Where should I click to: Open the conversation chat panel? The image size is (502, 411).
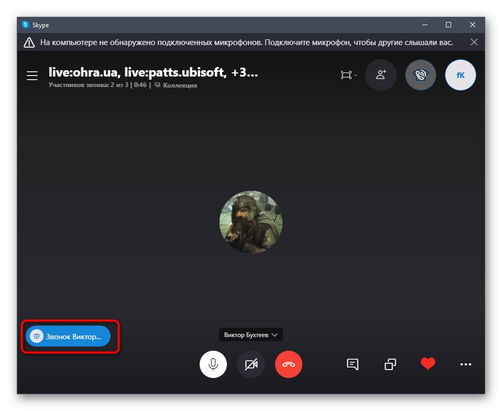coord(353,364)
